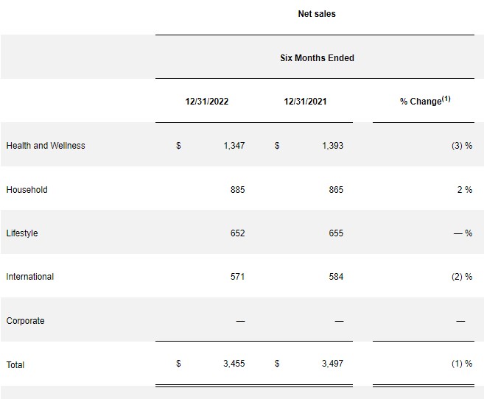Click the International 584 value
Image resolution: width=484 pixels, height=399 pixels.
click(335, 277)
